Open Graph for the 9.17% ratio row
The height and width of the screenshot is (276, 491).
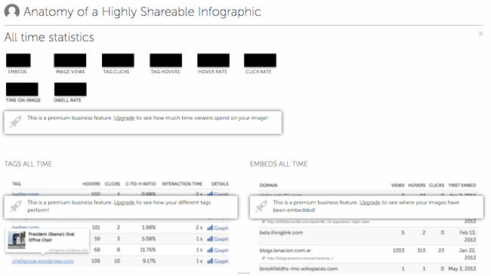coord(218,261)
